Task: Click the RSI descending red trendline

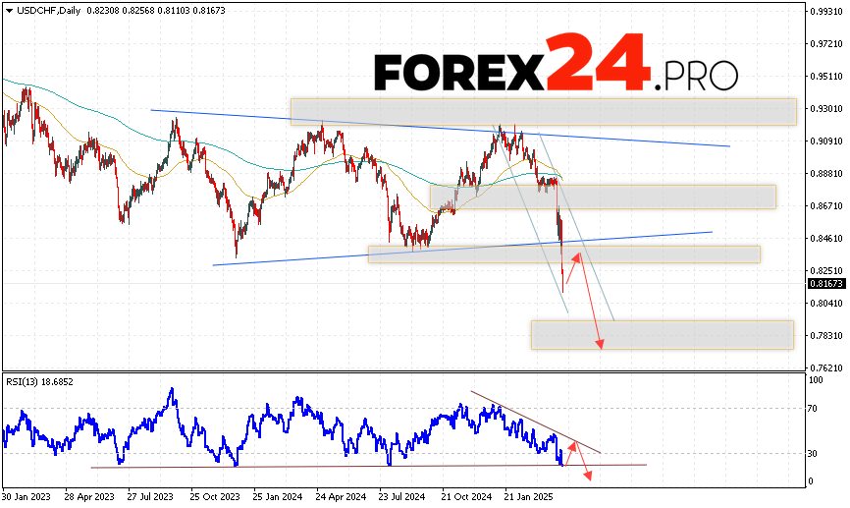Action: [535, 423]
